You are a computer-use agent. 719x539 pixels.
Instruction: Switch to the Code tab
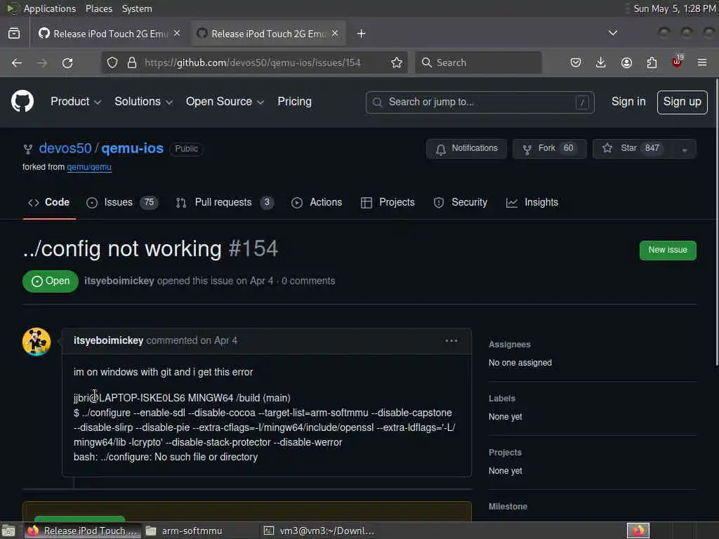pos(49,203)
